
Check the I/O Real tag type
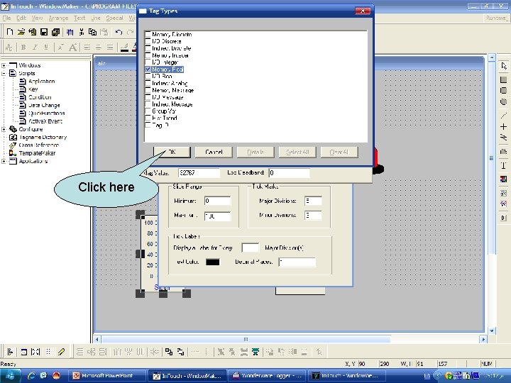148,76
